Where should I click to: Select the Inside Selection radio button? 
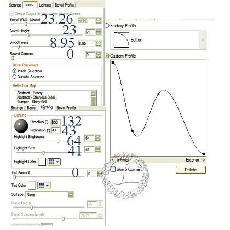click(x=14, y=71)
